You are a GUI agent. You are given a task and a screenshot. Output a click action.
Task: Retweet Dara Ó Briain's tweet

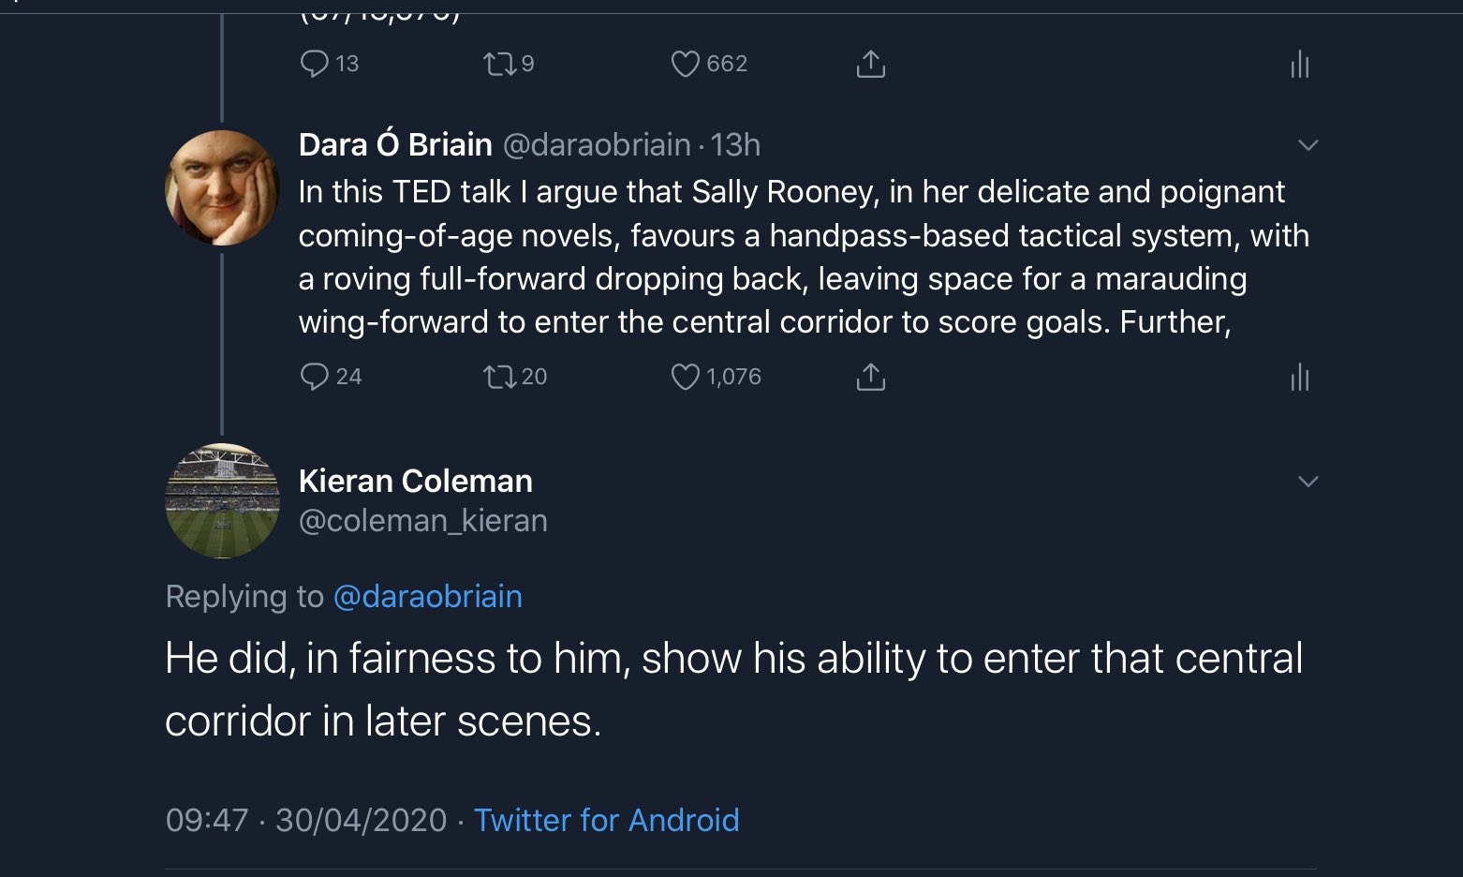point(498,377)
